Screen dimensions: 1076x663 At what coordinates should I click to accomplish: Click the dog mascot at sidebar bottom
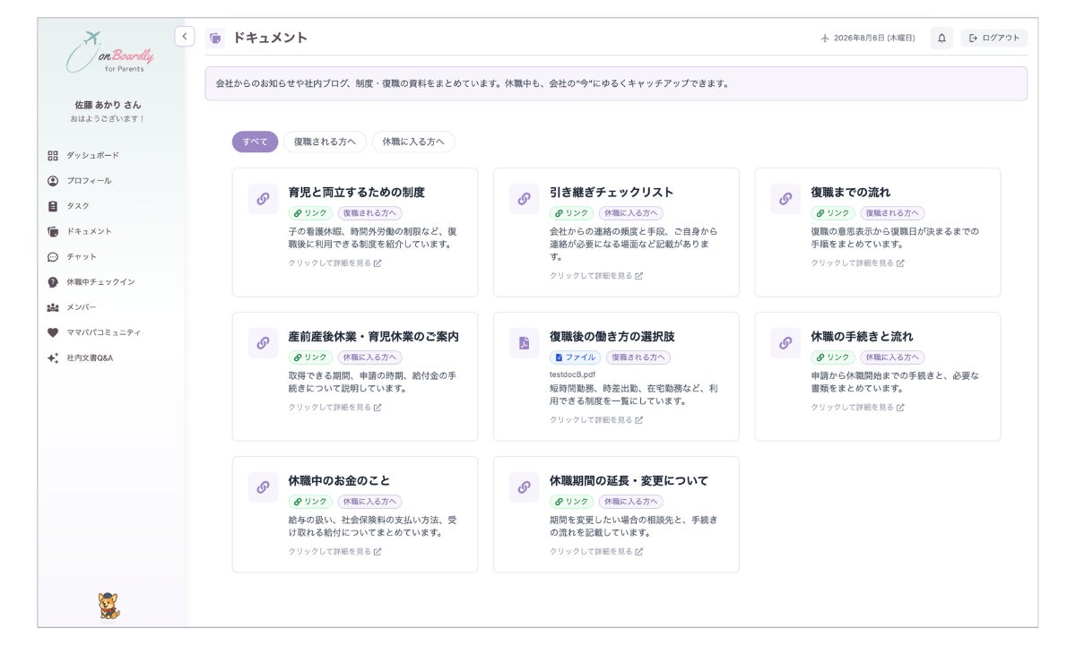[108, 607]
